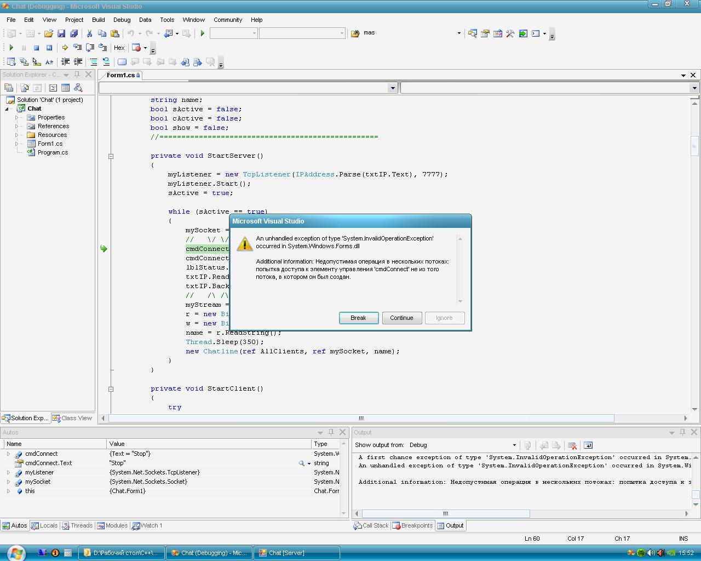Click the Toolbox hammer-wrench icon
Image resolution: width=701 pixels, height=561 pixels.
tap(510, 33)
